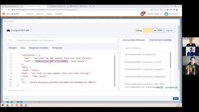The image size is (199, 112).
Task: Expand the Edwin user account menu
Action: (174, 14)
